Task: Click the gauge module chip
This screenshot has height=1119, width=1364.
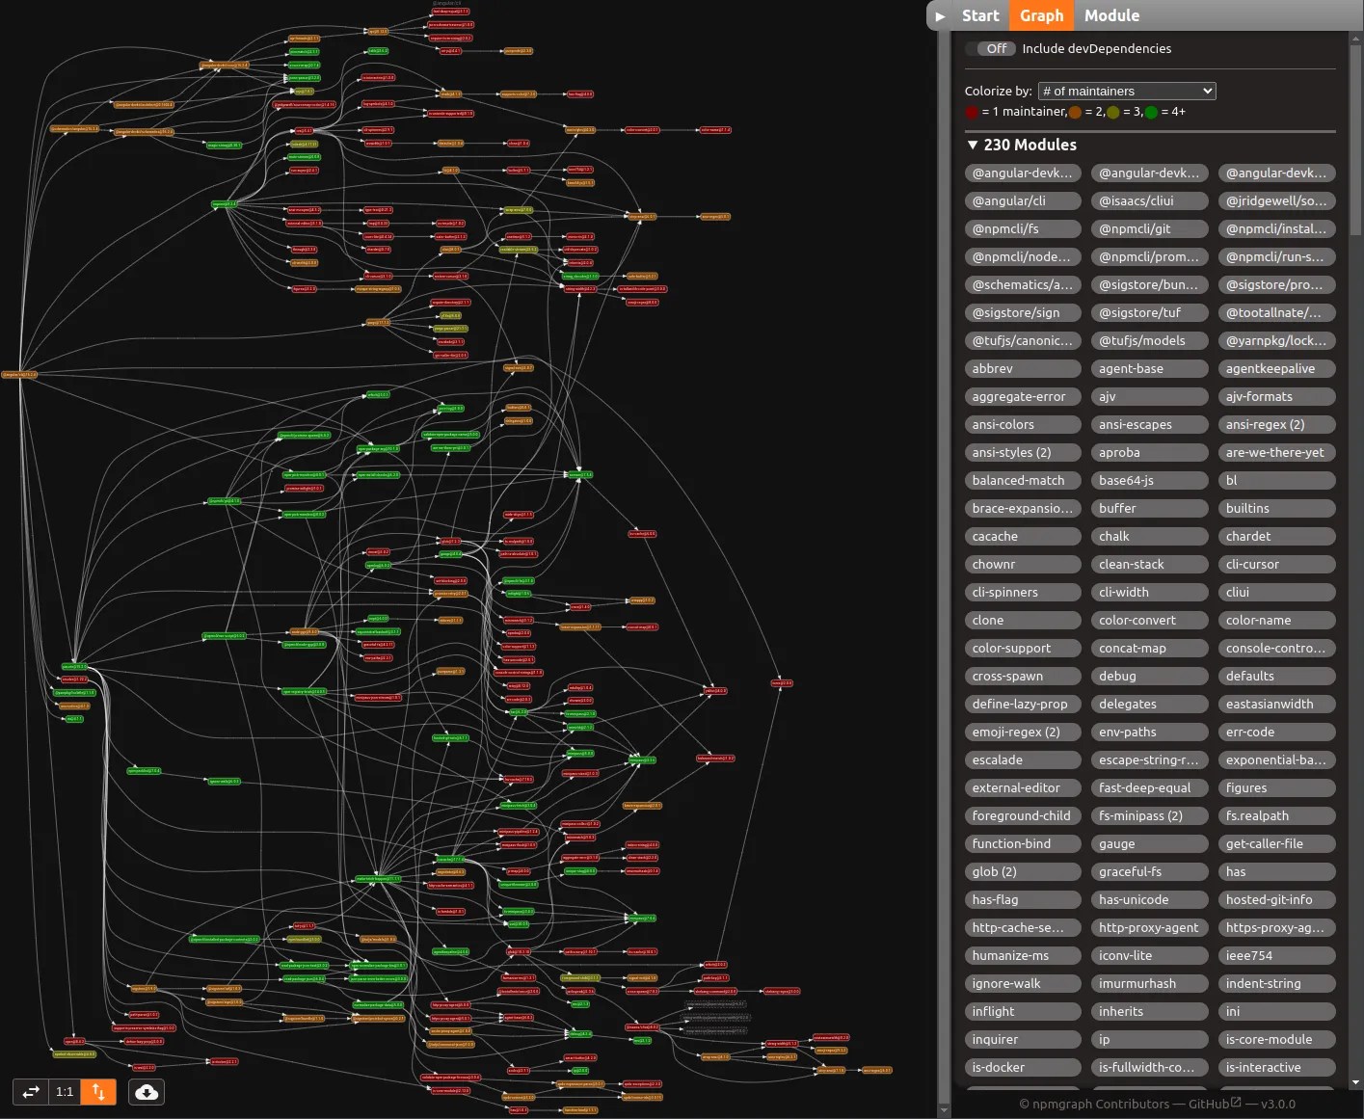Action: click(x=1150, y=843)
